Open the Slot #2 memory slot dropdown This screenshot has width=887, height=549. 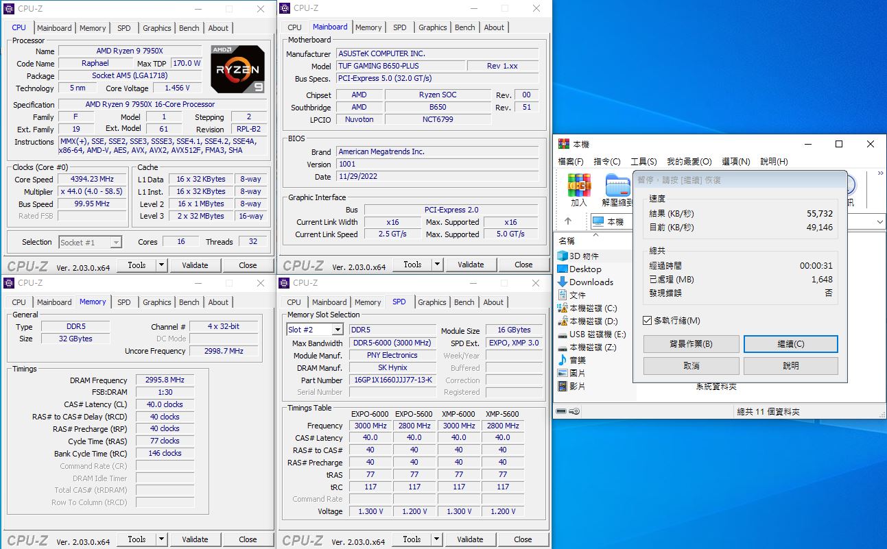coord(337,330)
